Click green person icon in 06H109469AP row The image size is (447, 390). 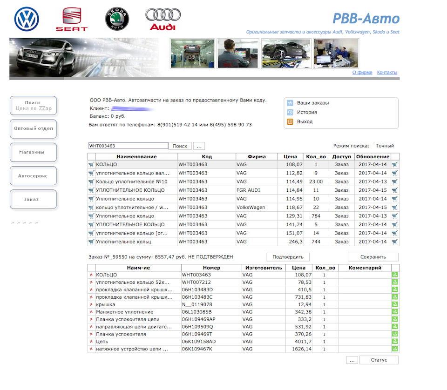click(x=395, y=319)
